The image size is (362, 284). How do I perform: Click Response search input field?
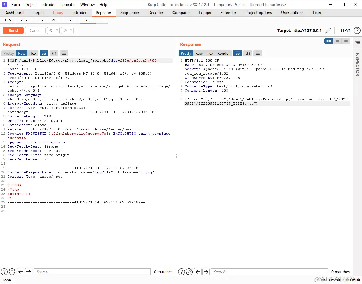pos(269,272)
